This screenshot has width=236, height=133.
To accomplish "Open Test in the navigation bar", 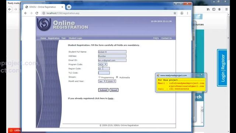I will tap(63, 38).
